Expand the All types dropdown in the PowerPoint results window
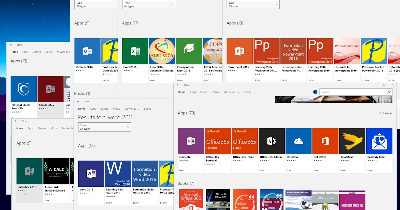The height and width of the screenshot is (210, 400). (x=253, y=4)
